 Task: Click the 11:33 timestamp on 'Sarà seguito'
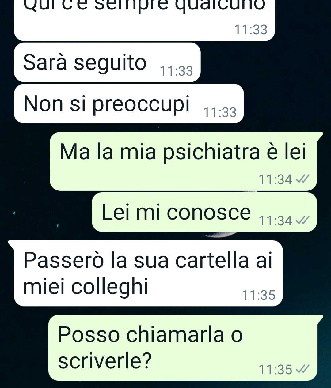[x=177, y=71]
